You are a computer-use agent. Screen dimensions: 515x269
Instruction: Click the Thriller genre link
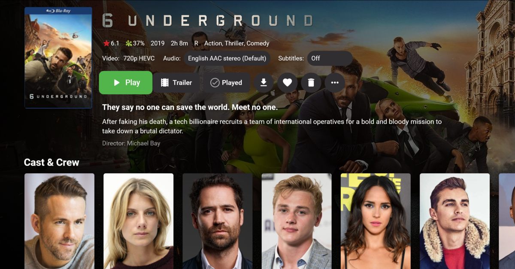(234, 43)
